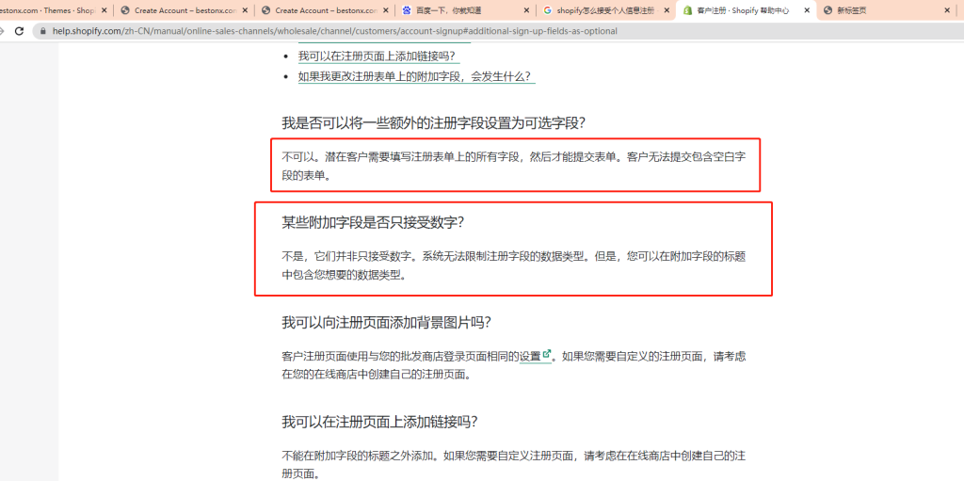The width and height of the screenshot is (964, 481).
Task: Close the first Create Account tab
Action: pos(244,10)
